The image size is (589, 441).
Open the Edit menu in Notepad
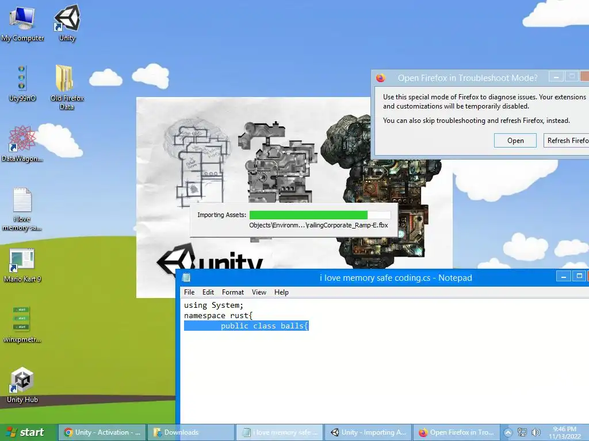(208, 292)
